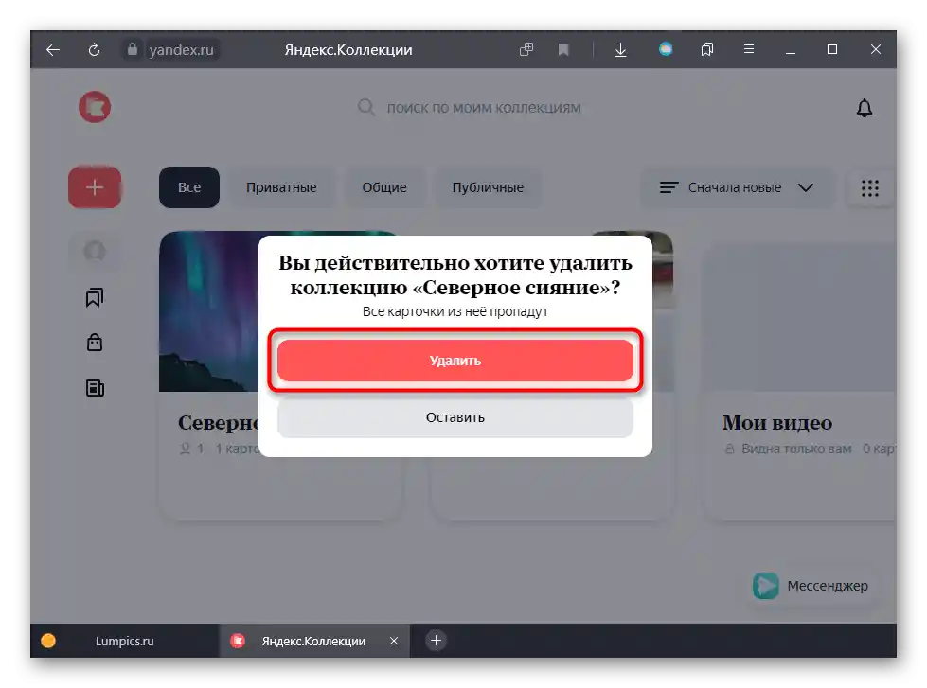Open a new browser tab with plus
This screenshot has height=688, width=927.
(x=436, y=641)
